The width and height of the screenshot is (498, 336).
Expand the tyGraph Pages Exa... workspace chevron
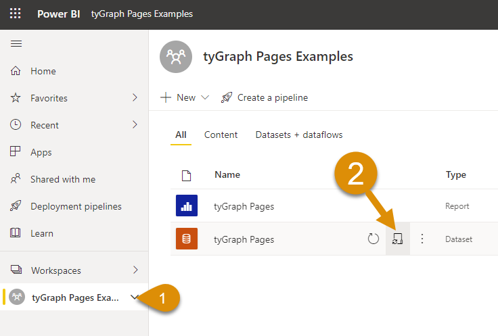coord(135,297)
